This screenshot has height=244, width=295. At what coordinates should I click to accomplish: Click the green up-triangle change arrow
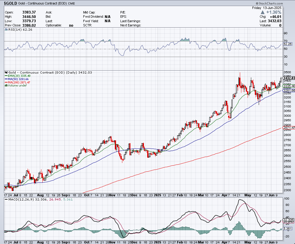pos(263,12)
